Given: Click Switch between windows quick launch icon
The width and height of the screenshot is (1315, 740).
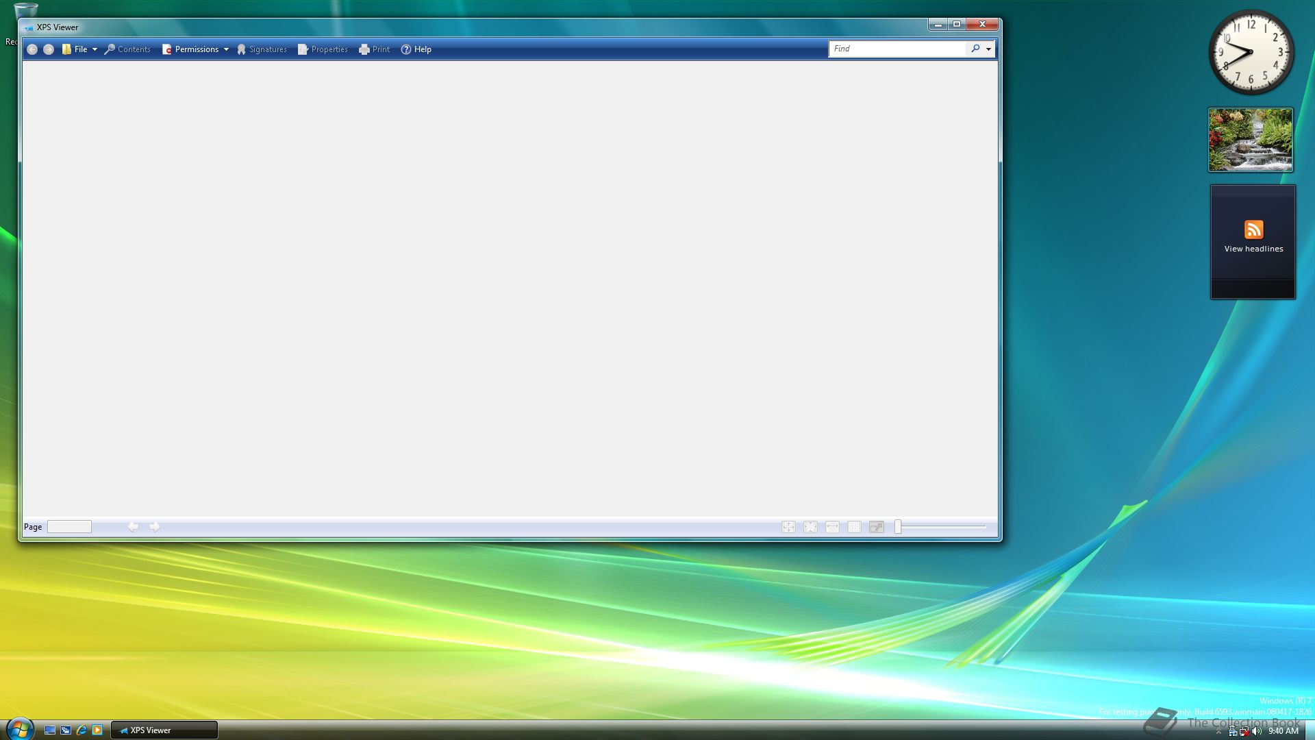Looking at the screenshot, I should 66,730.
